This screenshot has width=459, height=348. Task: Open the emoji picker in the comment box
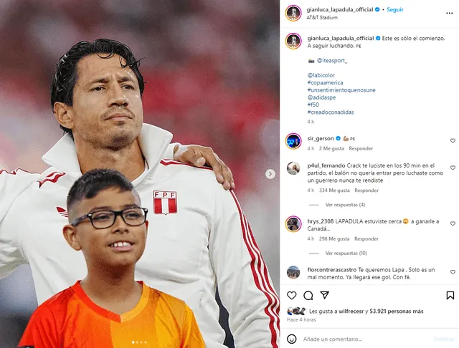coord(291,339)
